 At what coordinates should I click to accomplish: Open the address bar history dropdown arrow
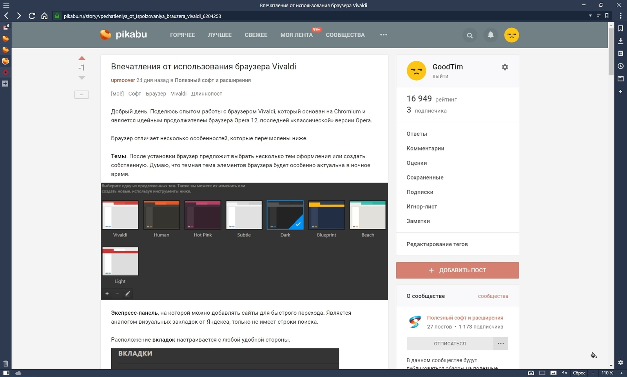(590, 16)
